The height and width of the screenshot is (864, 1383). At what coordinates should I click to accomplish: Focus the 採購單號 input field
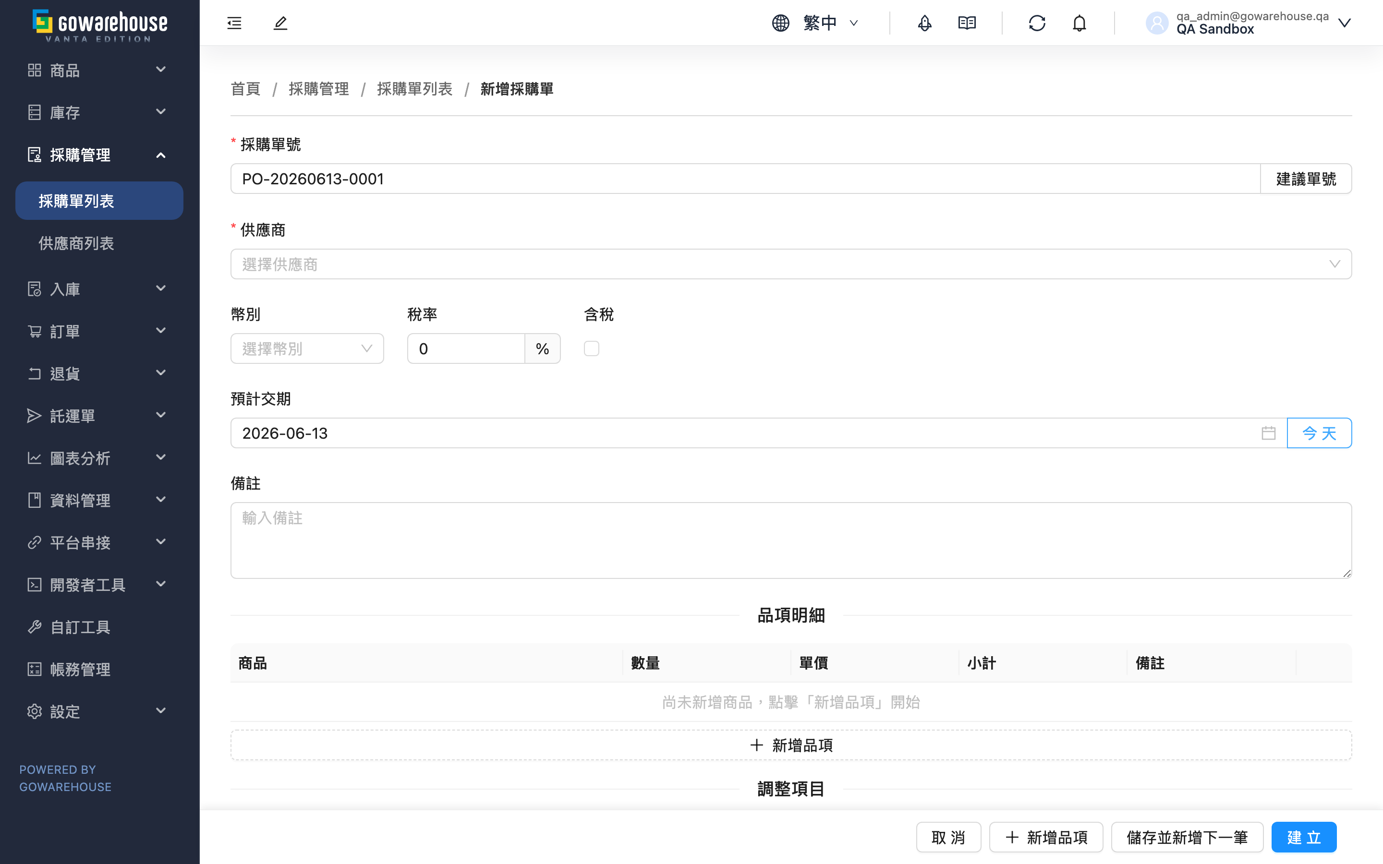click(745, 179)
